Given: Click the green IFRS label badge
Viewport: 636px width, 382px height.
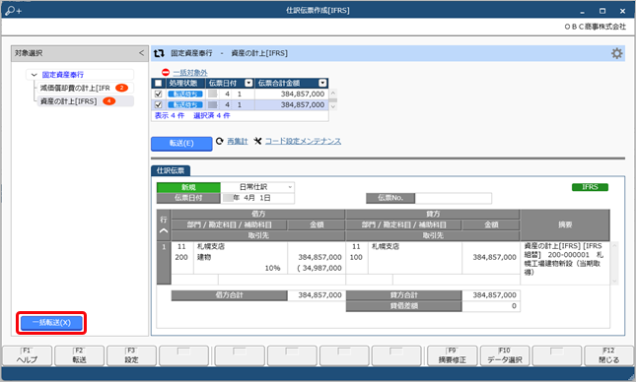Looking at the screenshot, I should coord(590,187).
